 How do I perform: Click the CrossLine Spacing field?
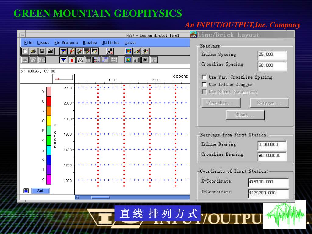pos(272,66)
